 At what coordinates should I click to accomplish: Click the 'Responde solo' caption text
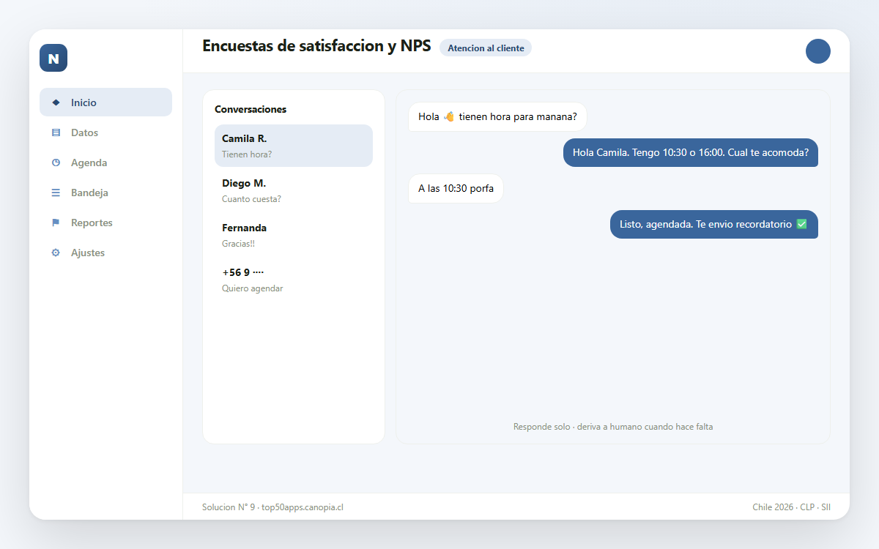click(613, 426)
